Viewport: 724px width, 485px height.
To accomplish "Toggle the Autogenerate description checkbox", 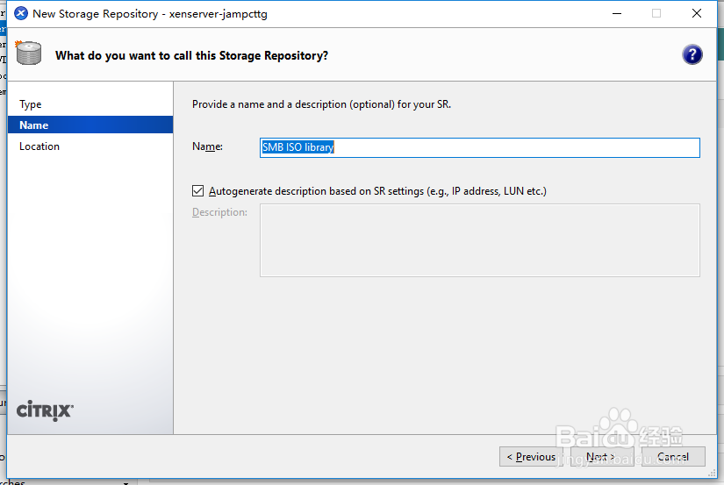I will click(x=198, y=190).
